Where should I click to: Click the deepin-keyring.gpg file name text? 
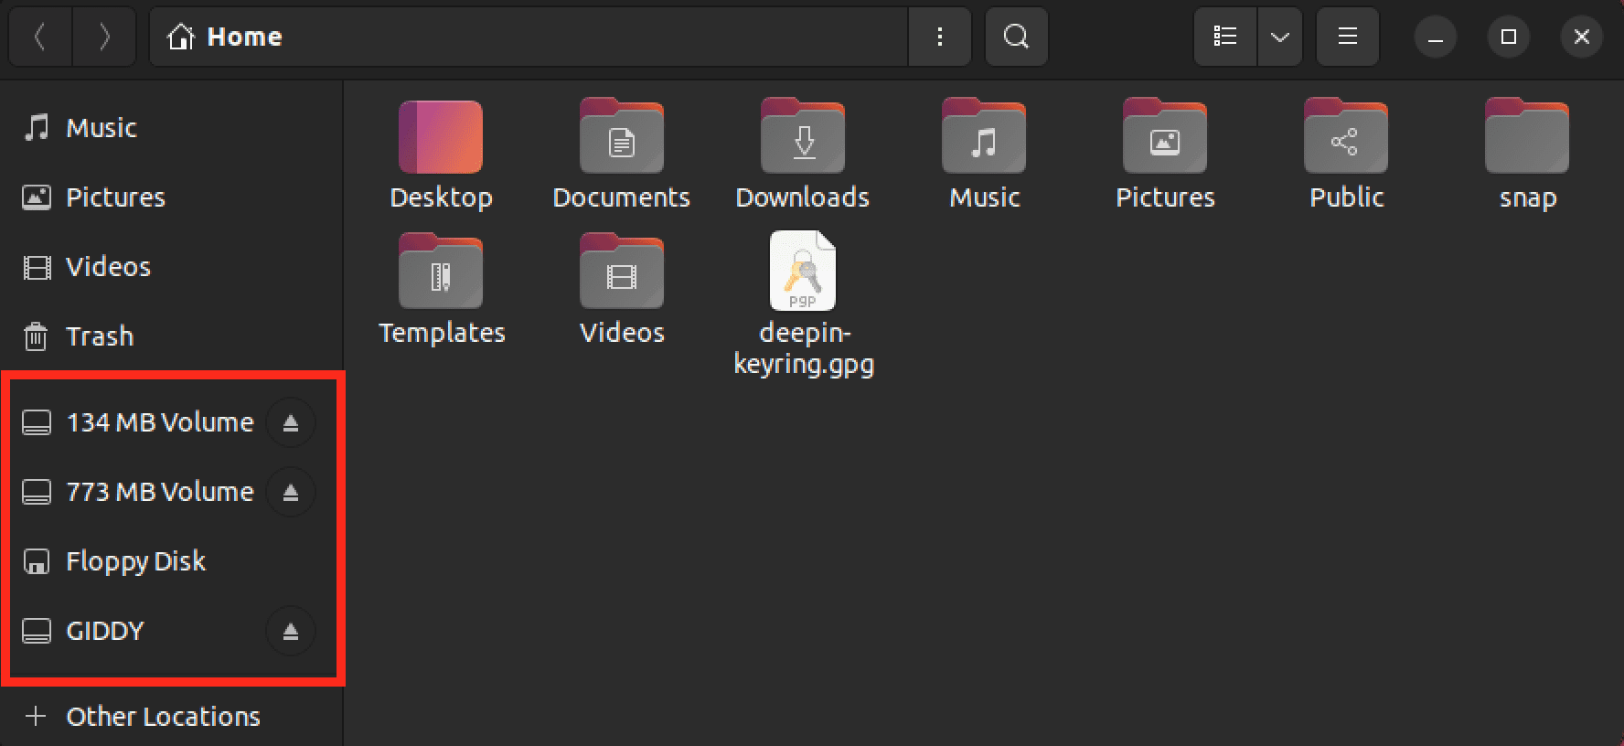(x=804, y=348)
